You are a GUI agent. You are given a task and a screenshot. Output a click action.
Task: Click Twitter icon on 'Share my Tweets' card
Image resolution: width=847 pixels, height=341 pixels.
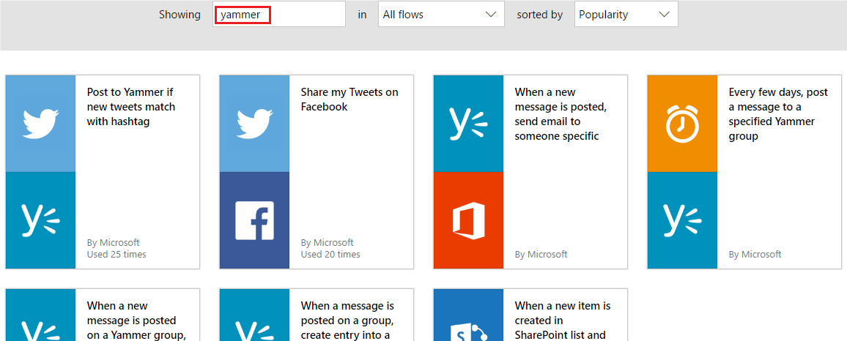point(254,123)
